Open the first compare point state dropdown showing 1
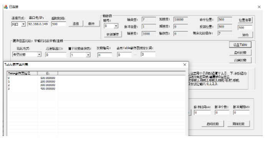Image resolution: width=267 pixels, height=141 pixels. click(88, 55)
